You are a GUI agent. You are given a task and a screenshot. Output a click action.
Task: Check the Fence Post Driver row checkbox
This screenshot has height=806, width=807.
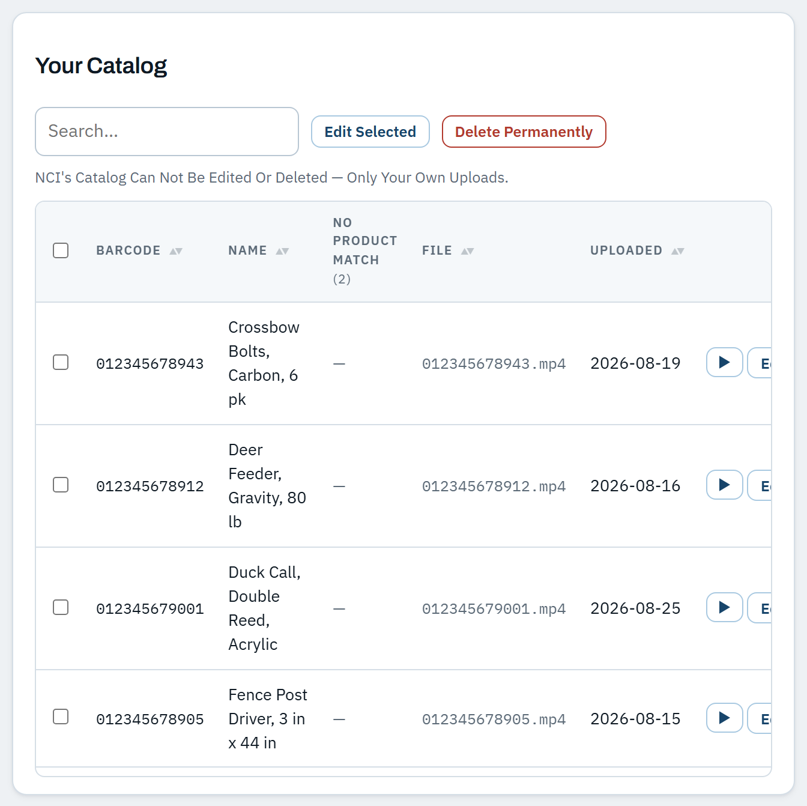tap(61, 717)
